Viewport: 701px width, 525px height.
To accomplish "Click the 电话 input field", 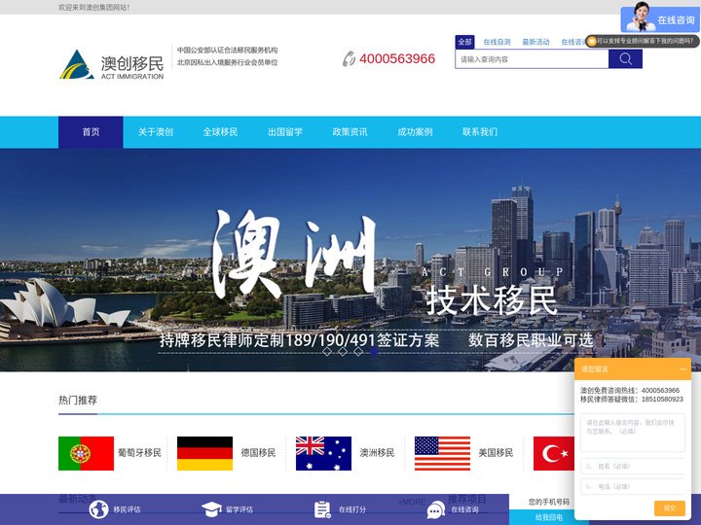I will click(x=633, y=487).
